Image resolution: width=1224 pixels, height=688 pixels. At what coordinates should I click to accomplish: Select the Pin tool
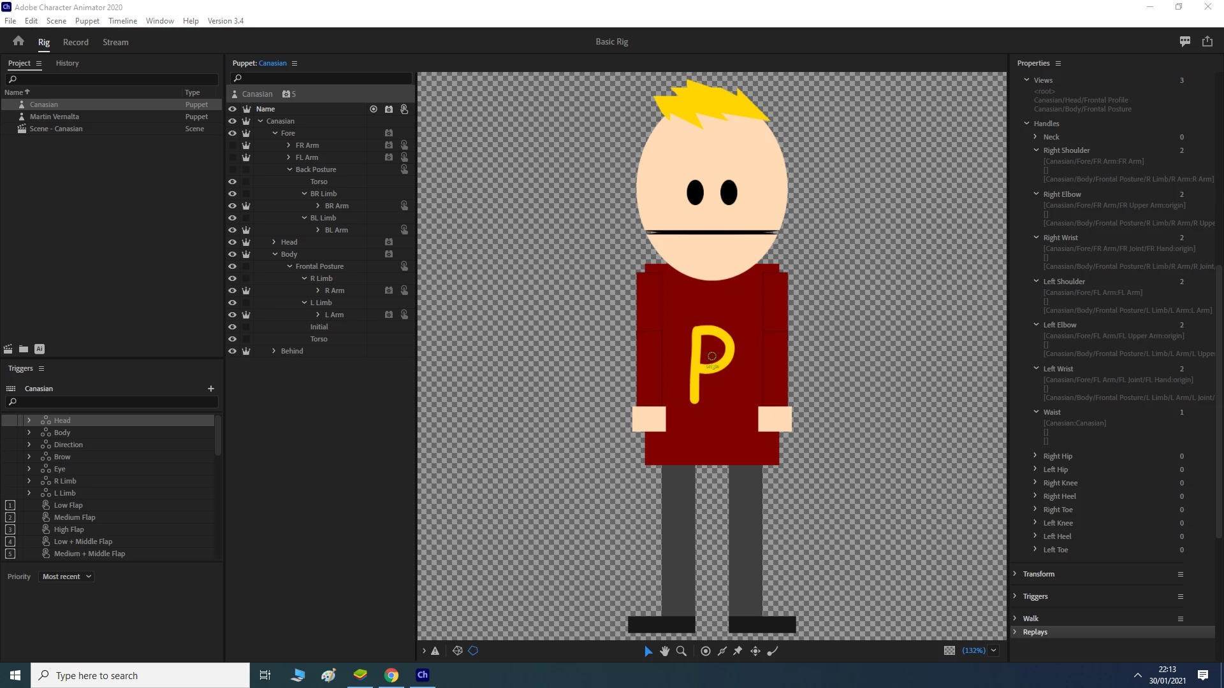[x=738, y=651]
